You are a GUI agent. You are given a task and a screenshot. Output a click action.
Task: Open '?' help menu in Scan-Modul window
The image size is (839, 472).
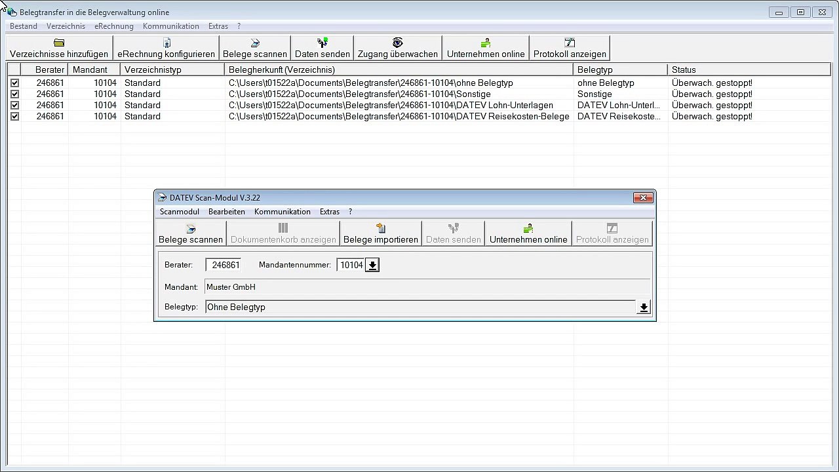[350, 212]
